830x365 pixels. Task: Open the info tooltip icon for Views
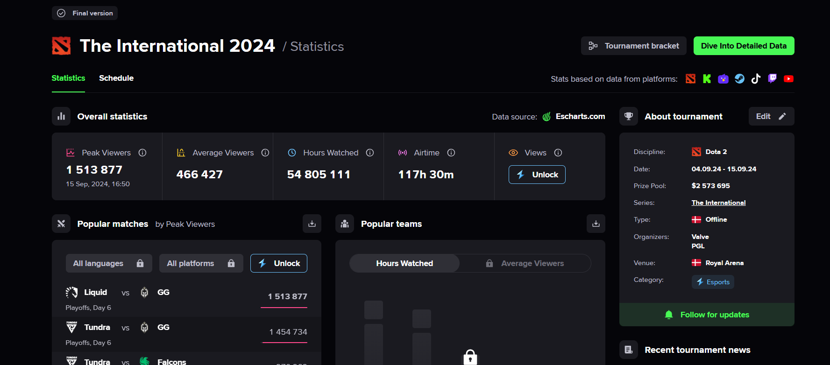pyautogui.click(x=558, y=153)
